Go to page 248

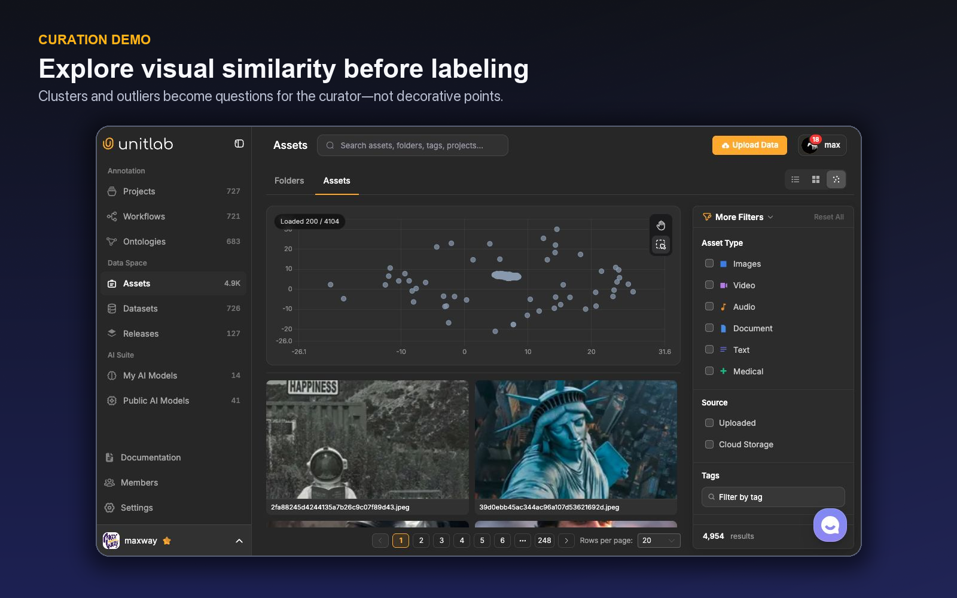coord(544,541)
